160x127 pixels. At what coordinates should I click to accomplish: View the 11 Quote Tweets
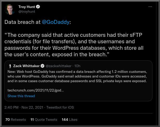point(44,119)
